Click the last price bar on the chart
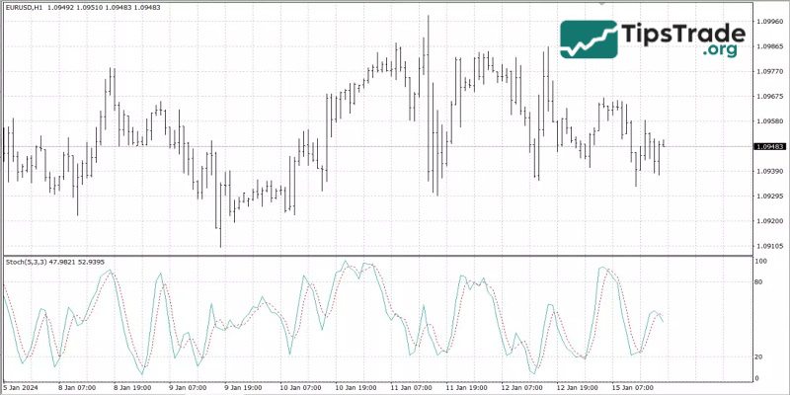 pyautogui.click(x=664, y=144)
